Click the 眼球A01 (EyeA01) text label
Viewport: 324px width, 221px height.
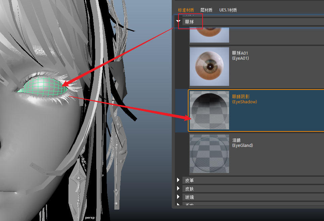(240, 56)
